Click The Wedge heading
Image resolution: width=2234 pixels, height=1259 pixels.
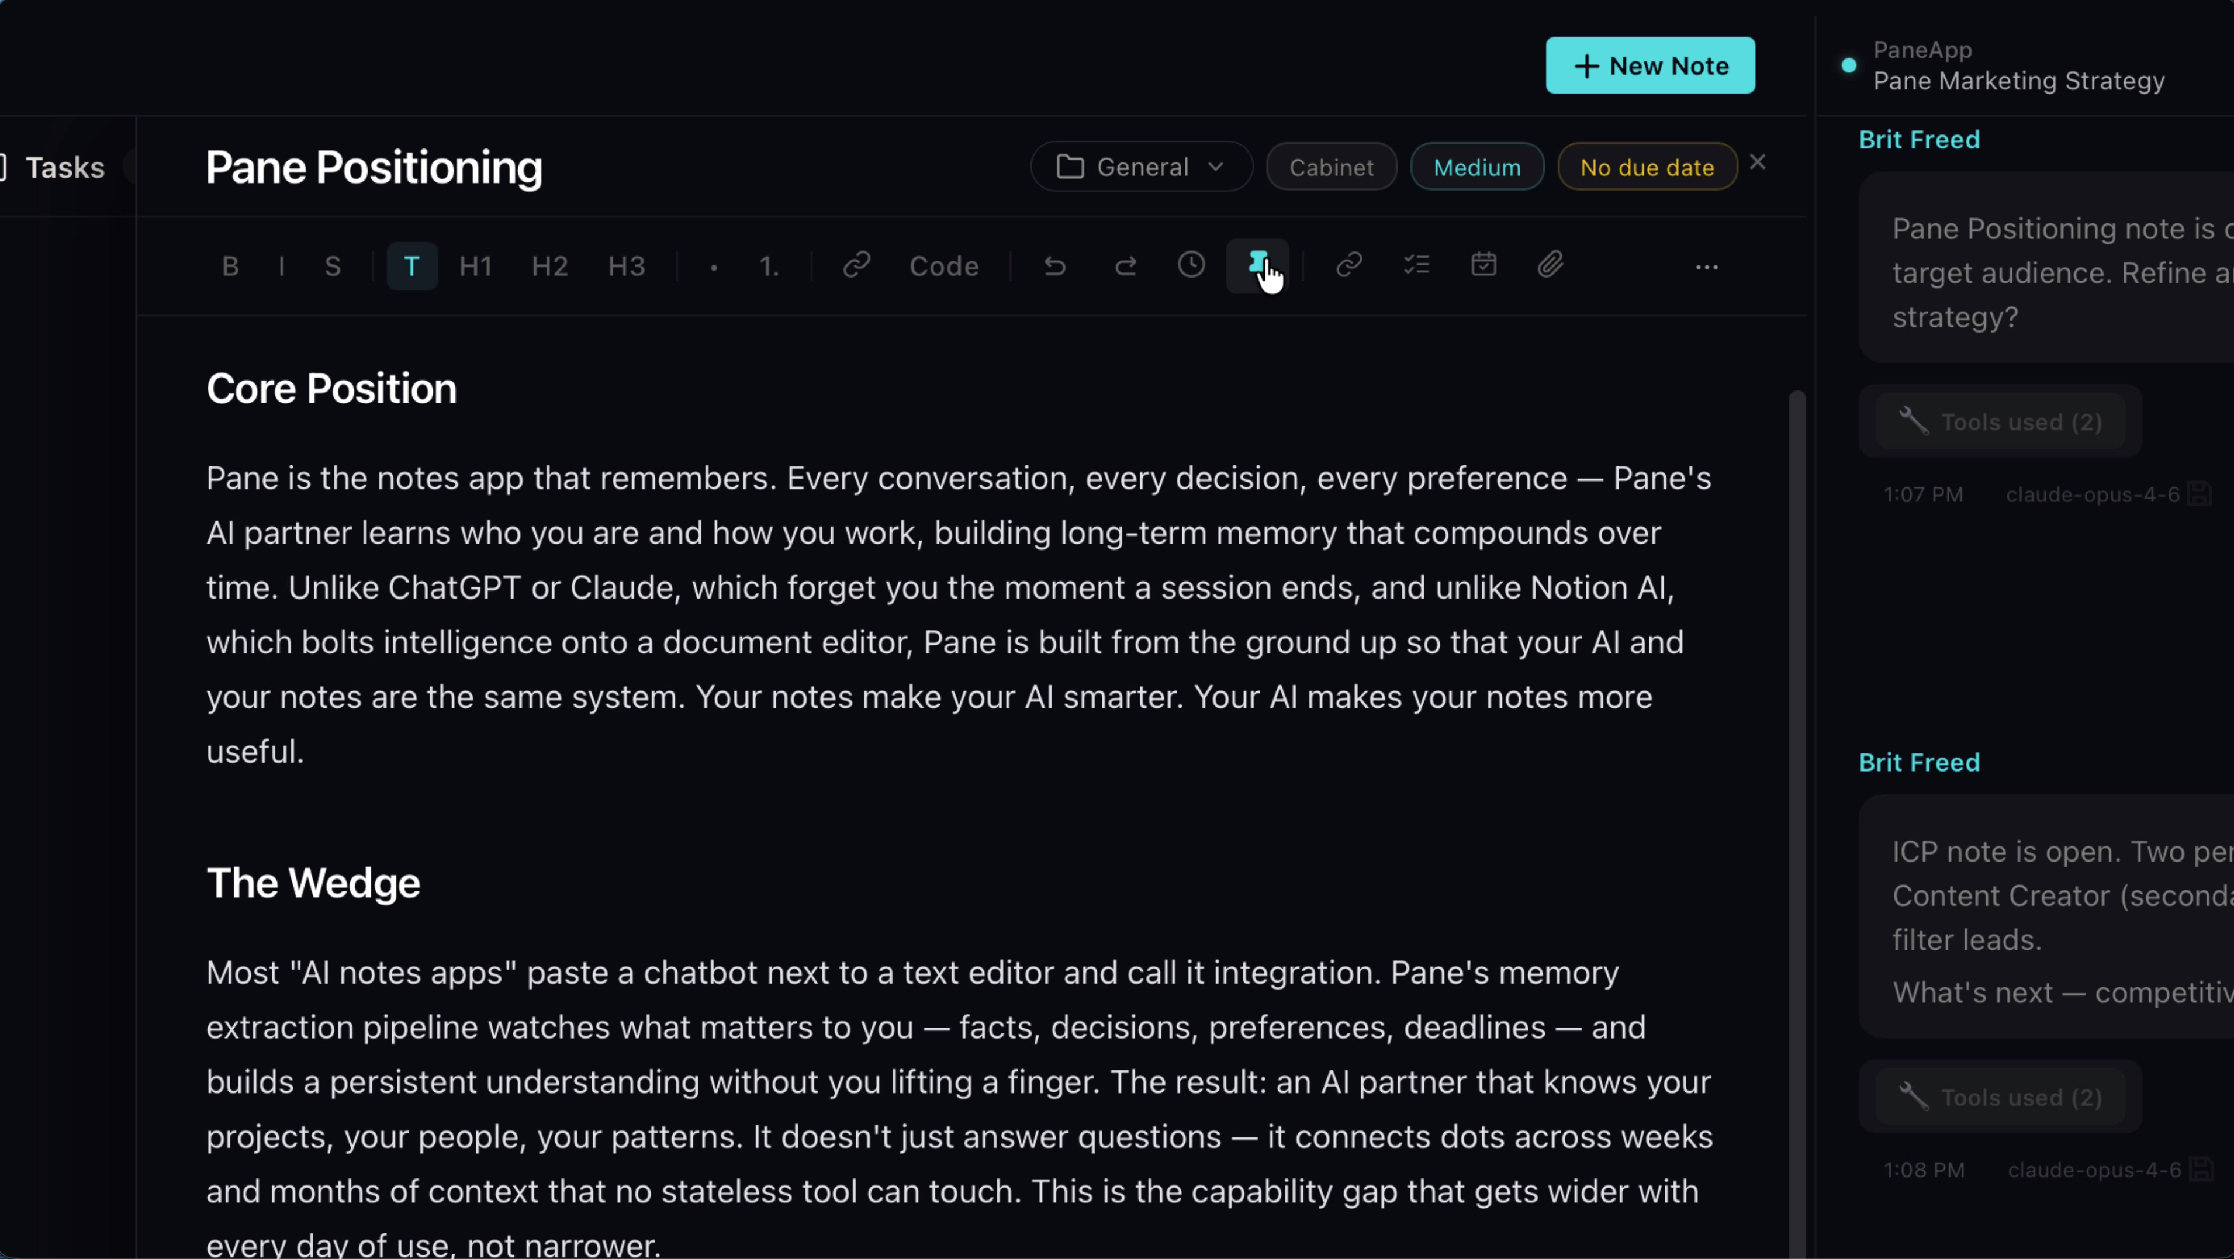pyautogui.click(x=313, y=883)
